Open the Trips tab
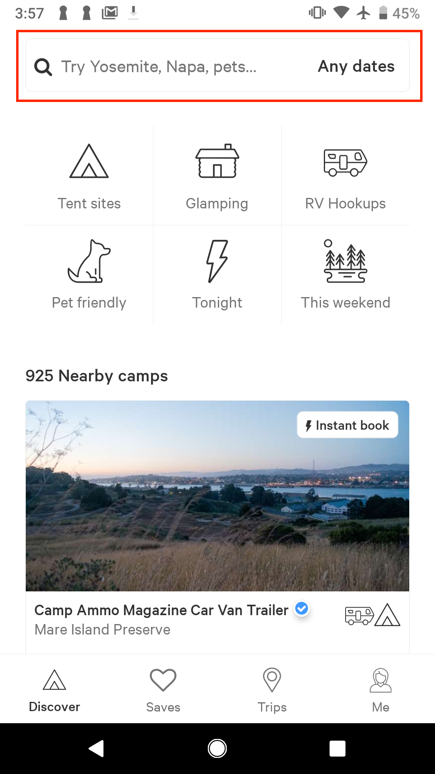The image size is (435, 774). 272,690
